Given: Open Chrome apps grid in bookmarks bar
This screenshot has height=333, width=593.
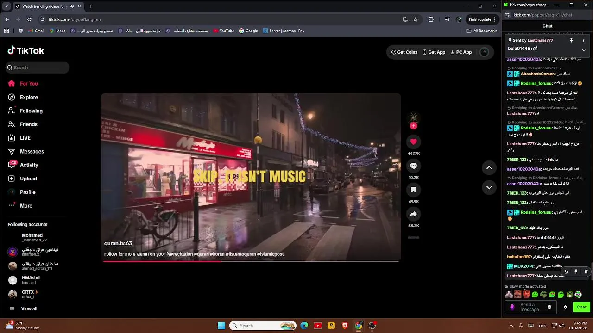Looking at the screenshot, I should pyautogui.click(x=6, y=31).
